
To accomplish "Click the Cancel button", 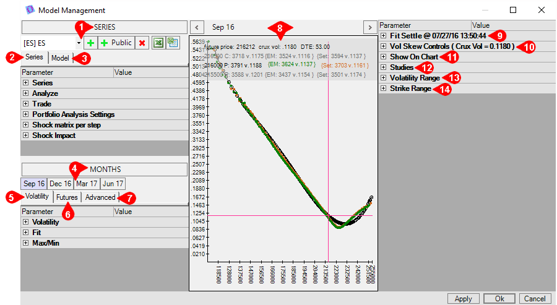I will 535,298.
